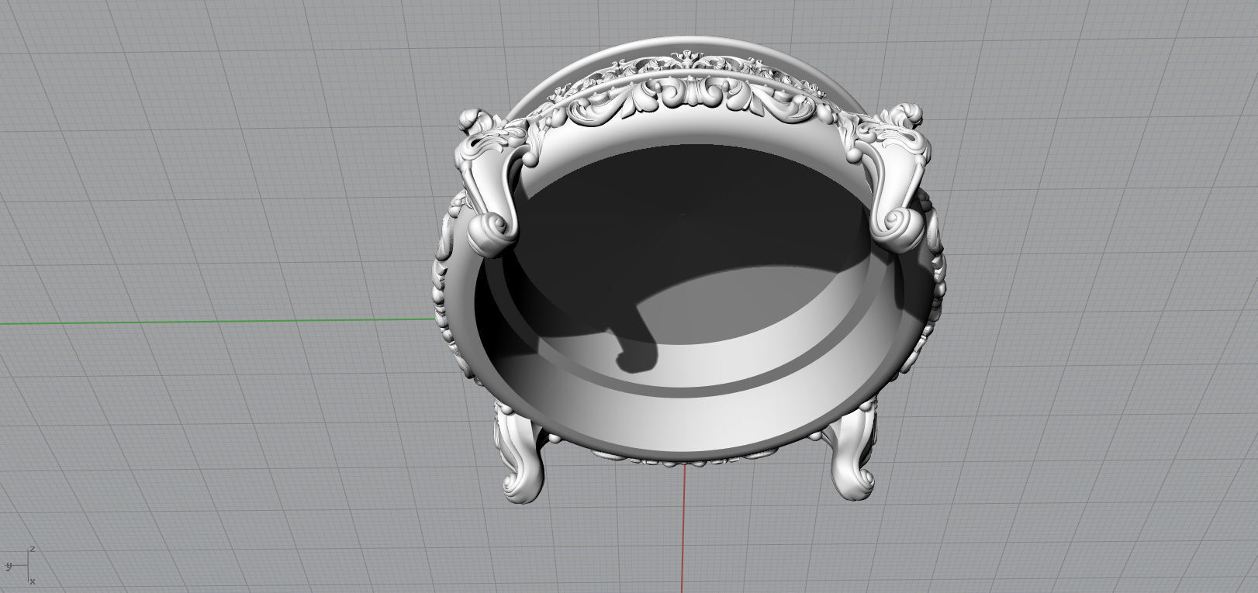Click the world axes indicator icon

coord(20,565)
